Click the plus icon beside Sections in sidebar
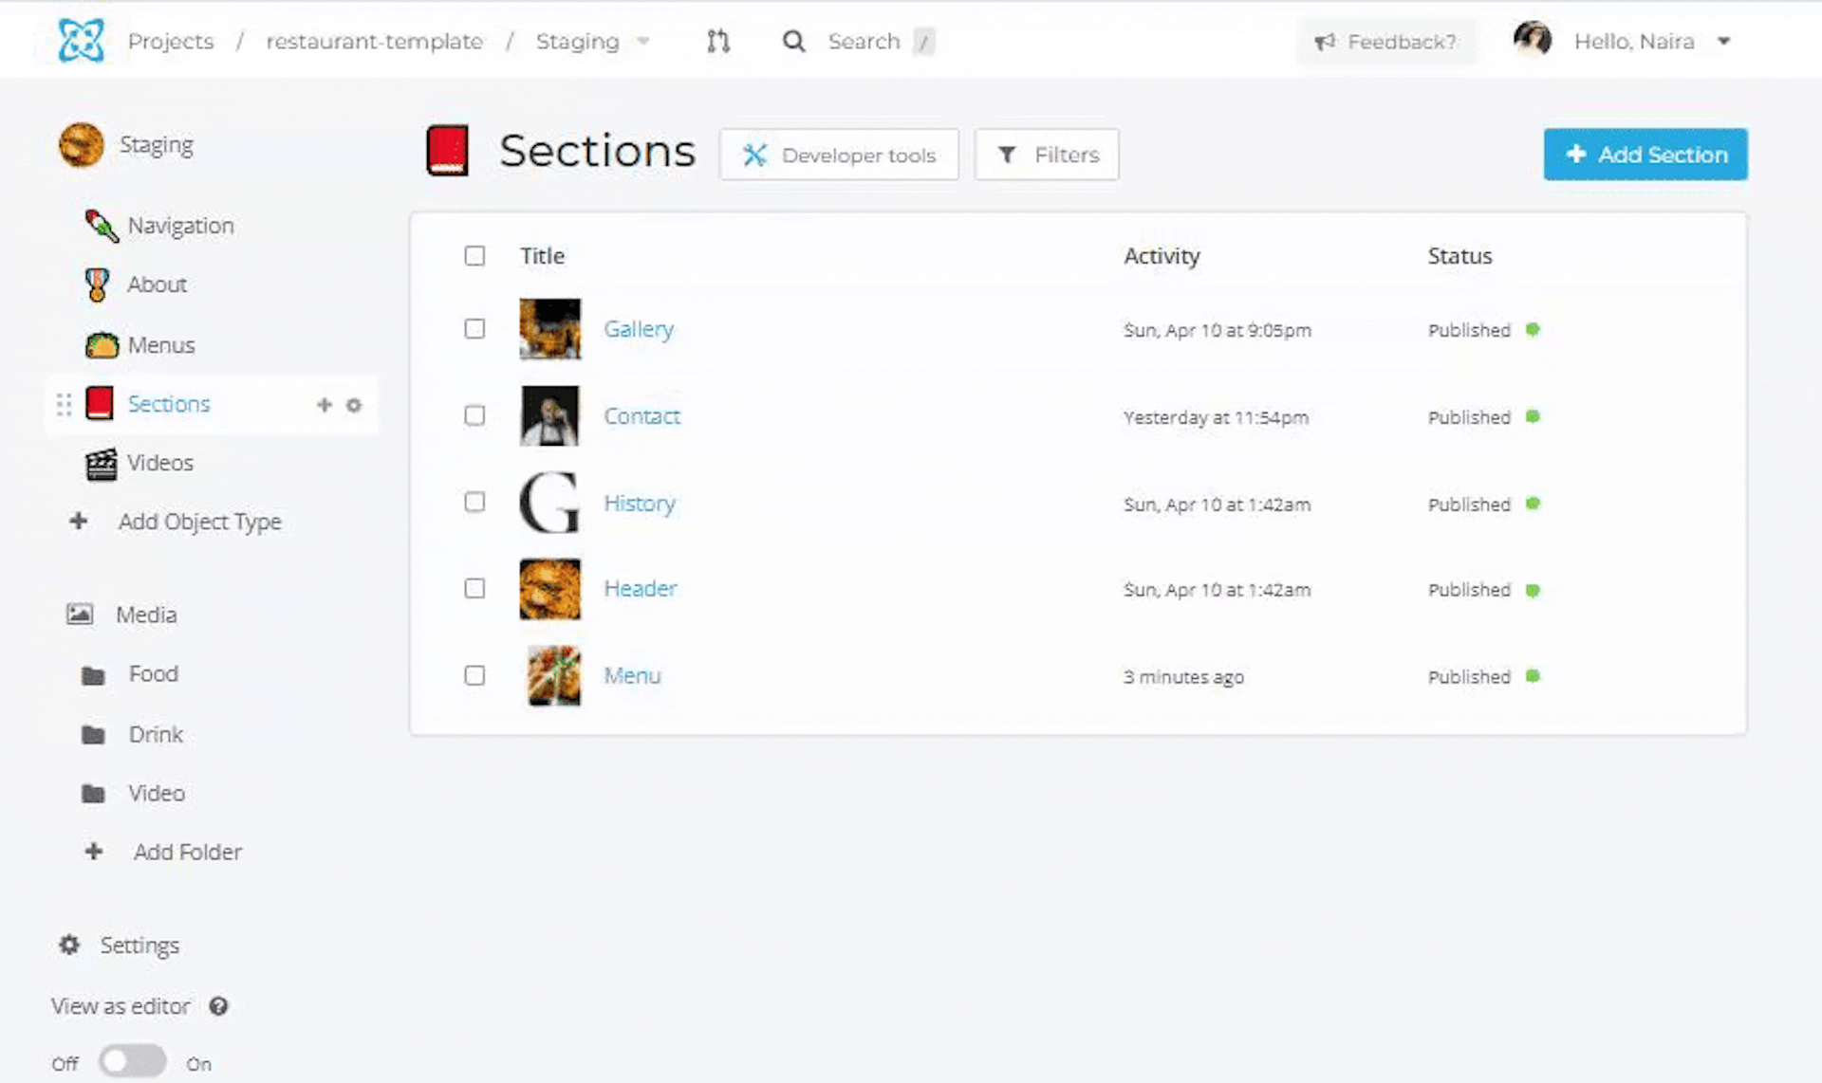 click(324, 405)
